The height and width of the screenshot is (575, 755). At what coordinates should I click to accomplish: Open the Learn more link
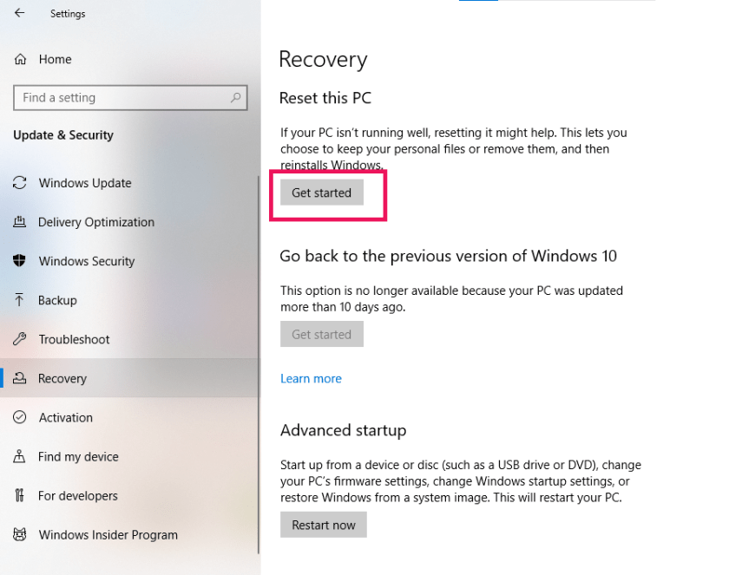(311, 378)
